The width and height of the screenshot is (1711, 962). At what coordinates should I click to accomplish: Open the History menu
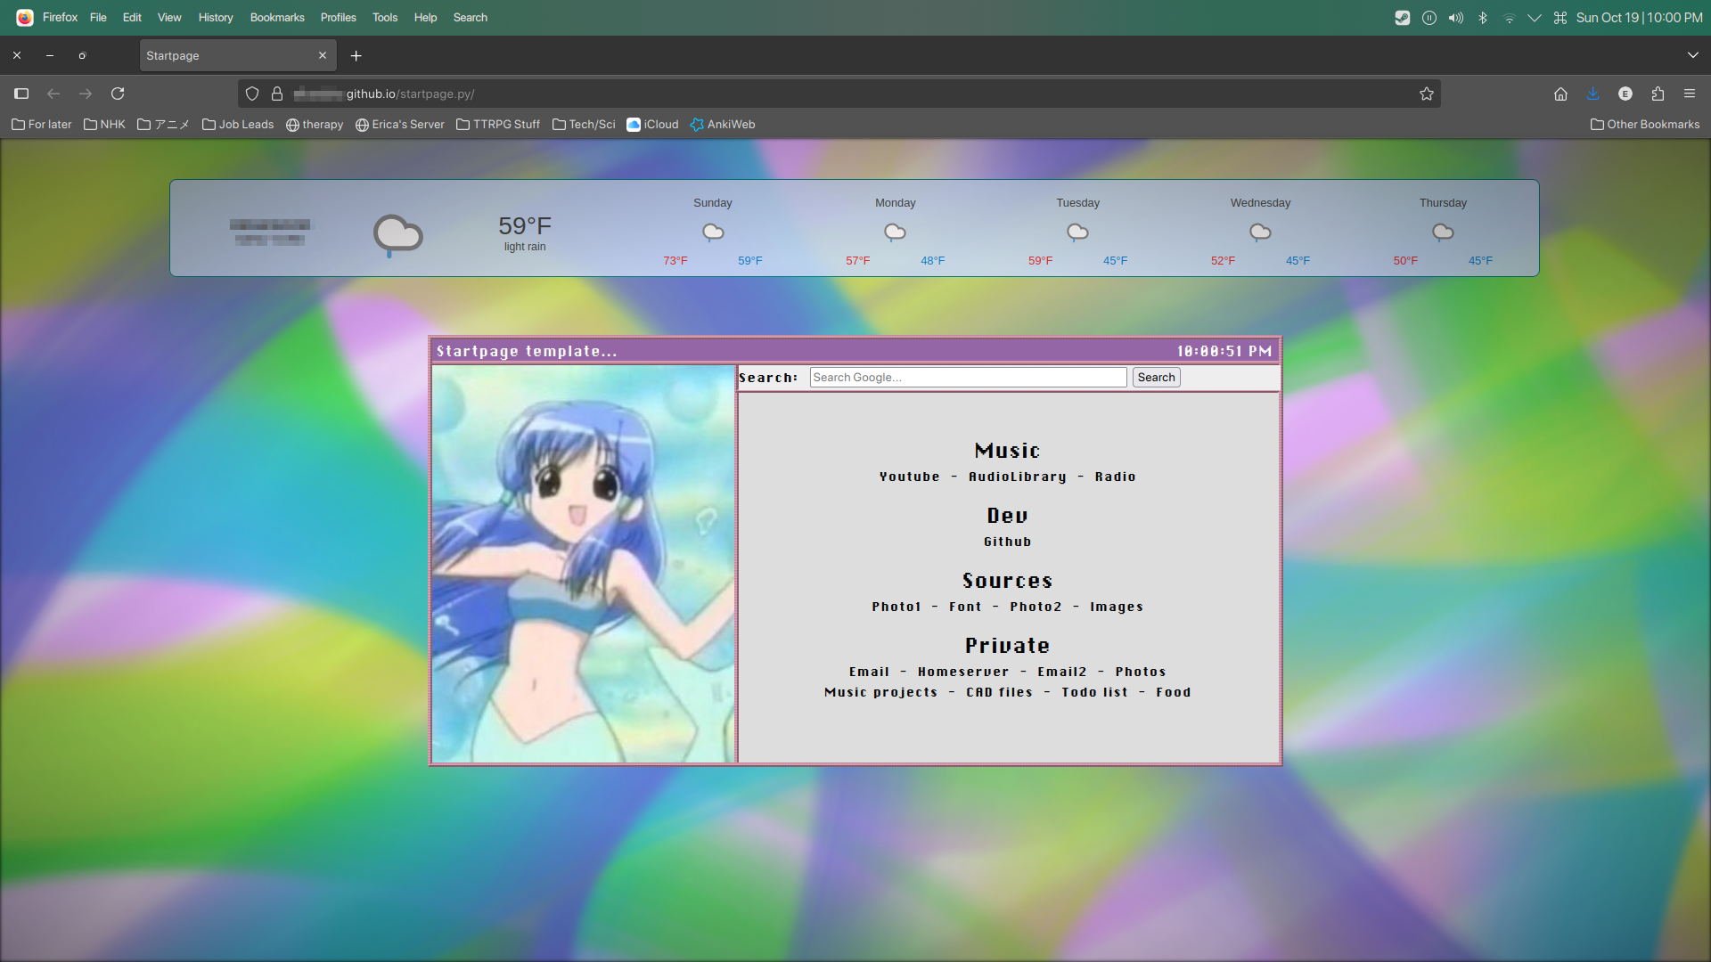tap(215, 18)
